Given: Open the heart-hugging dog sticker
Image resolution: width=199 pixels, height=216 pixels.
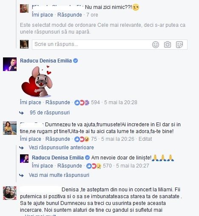Looking at the screenshot, I should click(37, 82).
